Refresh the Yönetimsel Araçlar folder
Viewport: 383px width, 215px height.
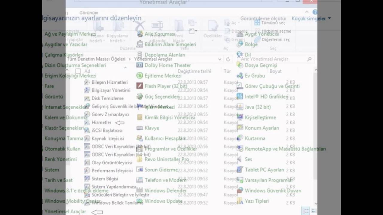[x=228, y=59]
